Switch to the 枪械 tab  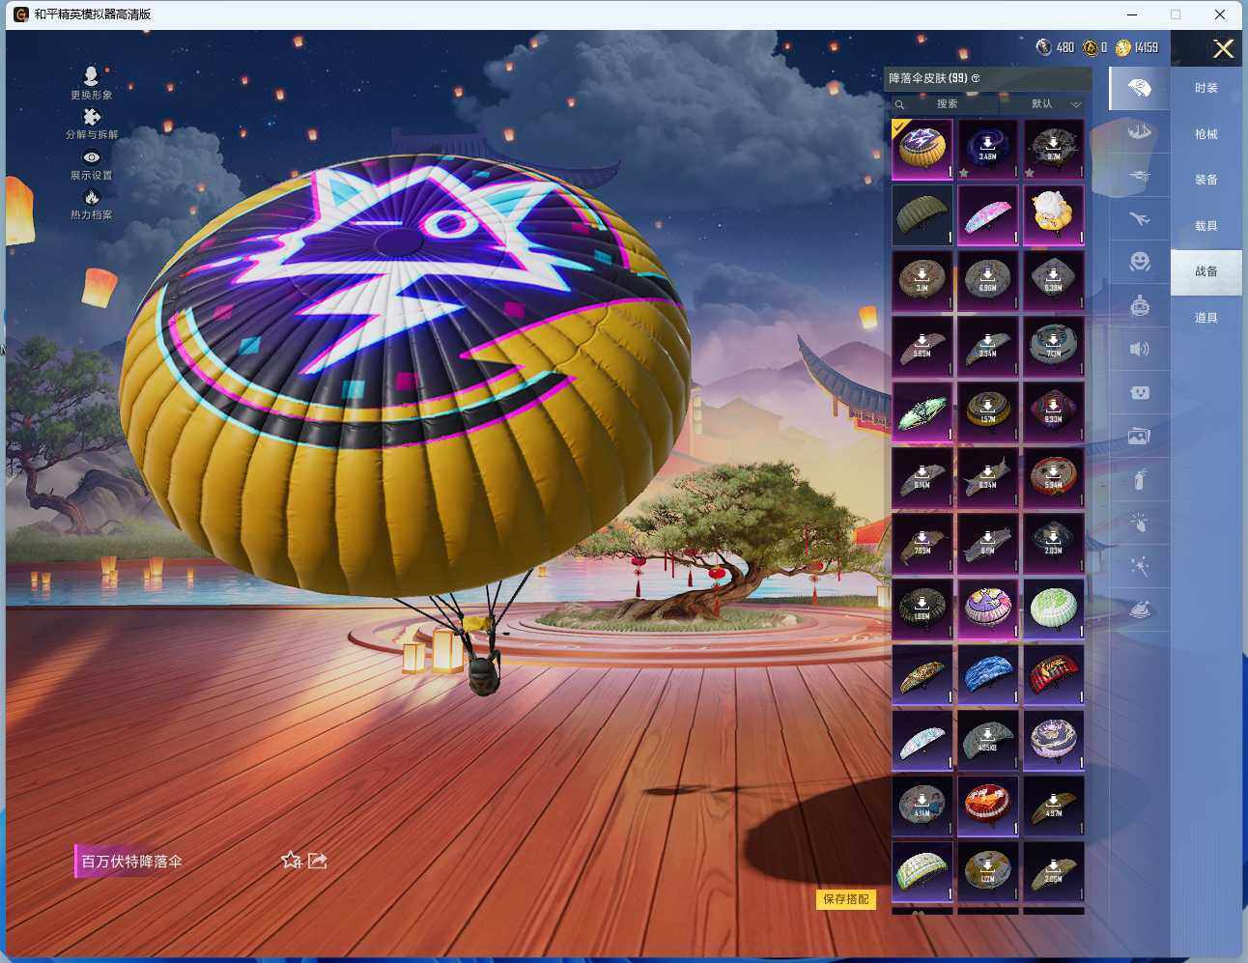(1206, 134)
